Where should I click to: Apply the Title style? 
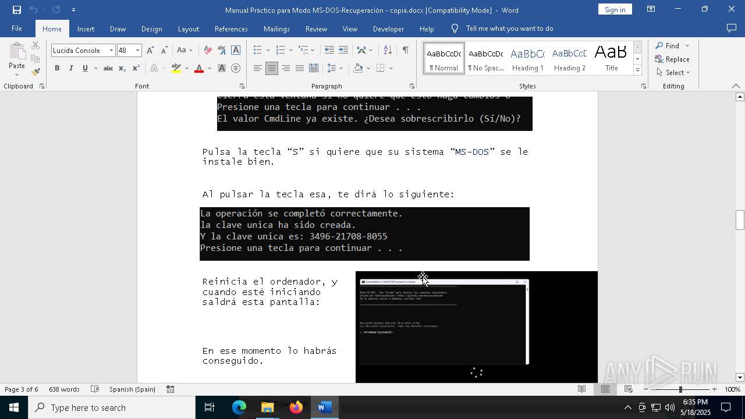(611, 58)
